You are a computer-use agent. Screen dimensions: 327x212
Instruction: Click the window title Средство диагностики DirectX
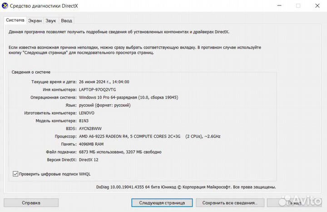[x=47, y=6]
